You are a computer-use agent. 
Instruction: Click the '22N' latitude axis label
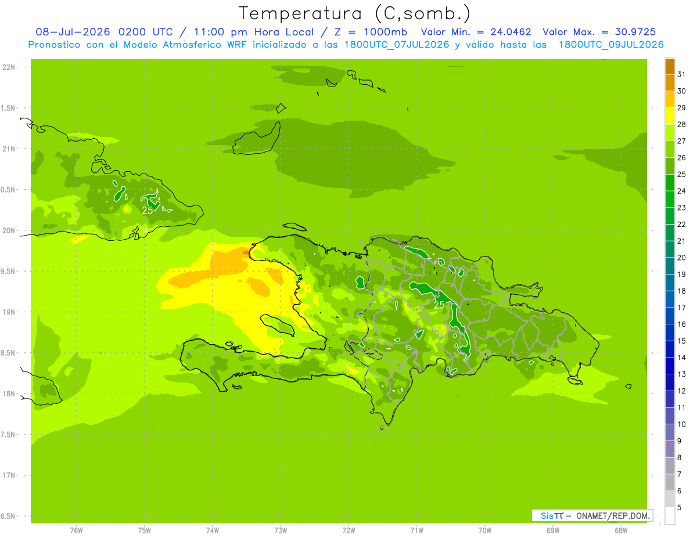(9, 67)
